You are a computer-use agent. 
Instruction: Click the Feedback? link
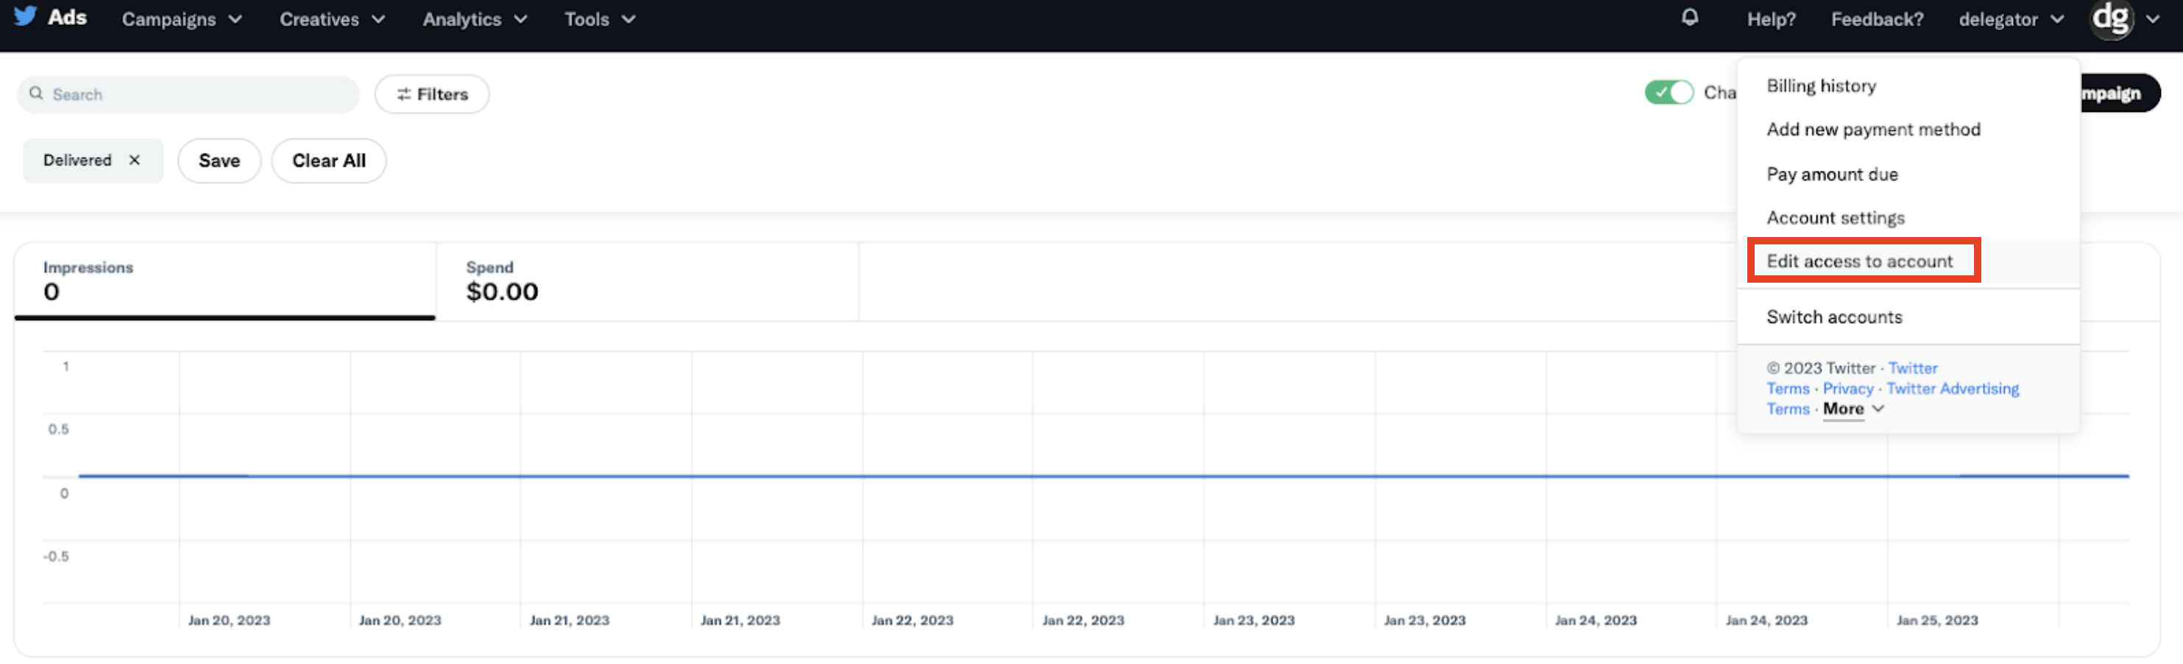[x=1877, y=18]
